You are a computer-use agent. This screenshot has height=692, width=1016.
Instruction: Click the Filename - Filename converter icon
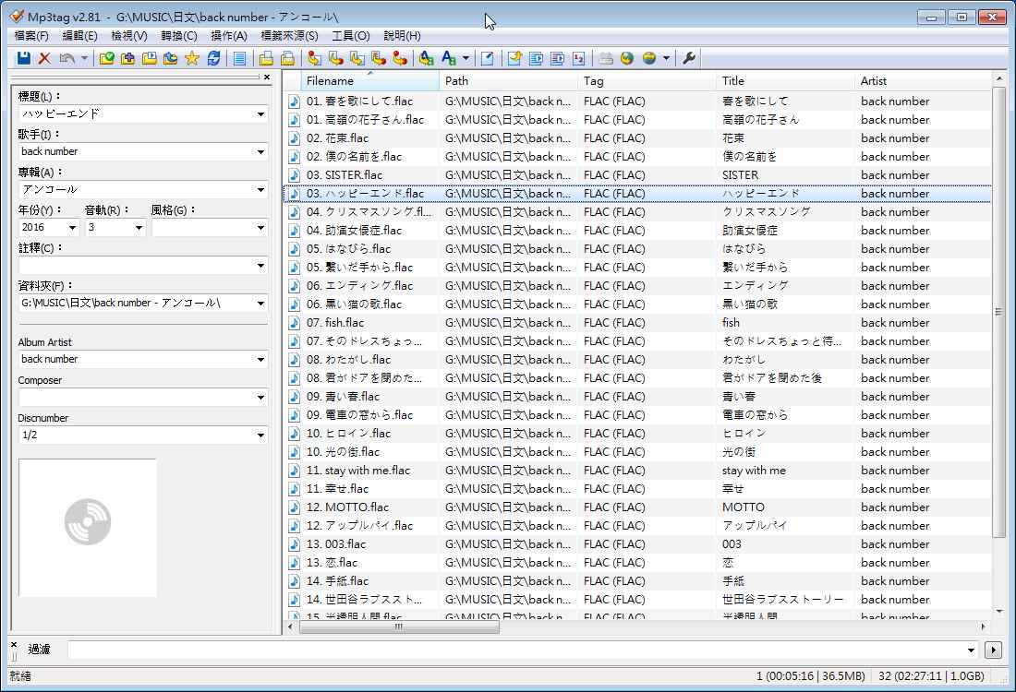357,58
